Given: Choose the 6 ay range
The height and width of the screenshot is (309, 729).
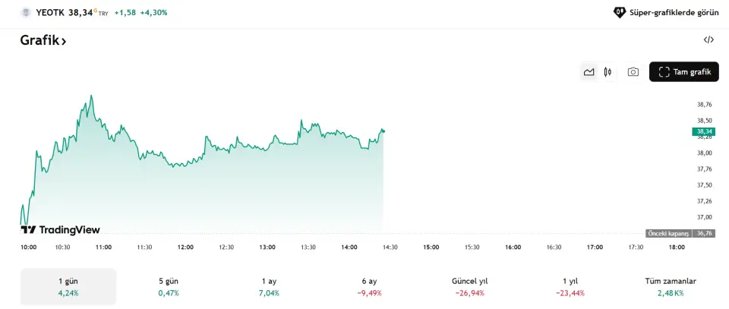Looking at the screenshot, I should coord(369,286).
